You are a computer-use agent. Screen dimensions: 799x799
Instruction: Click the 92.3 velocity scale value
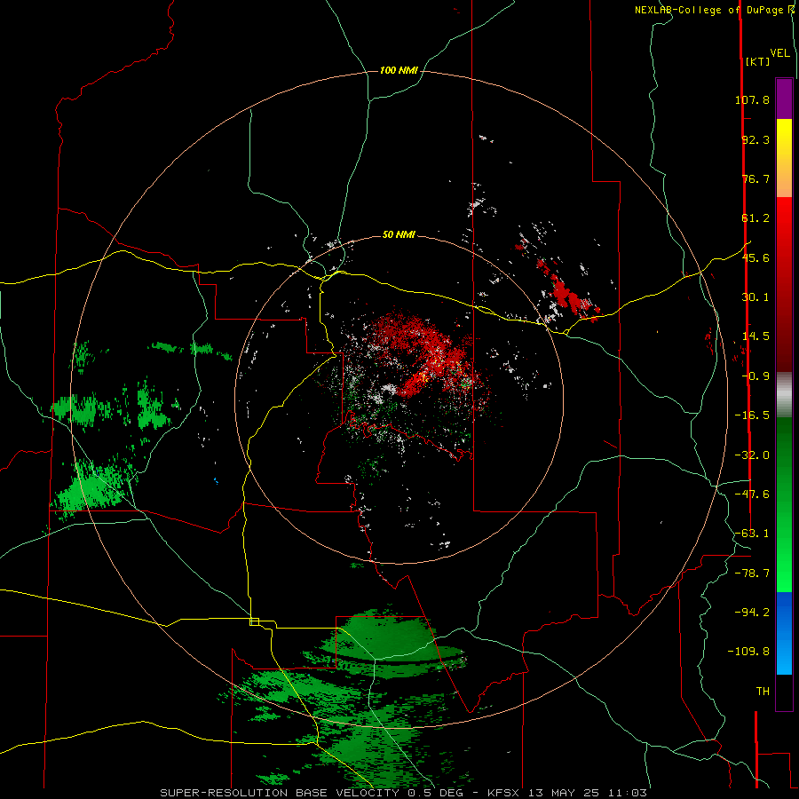[755, 139]
